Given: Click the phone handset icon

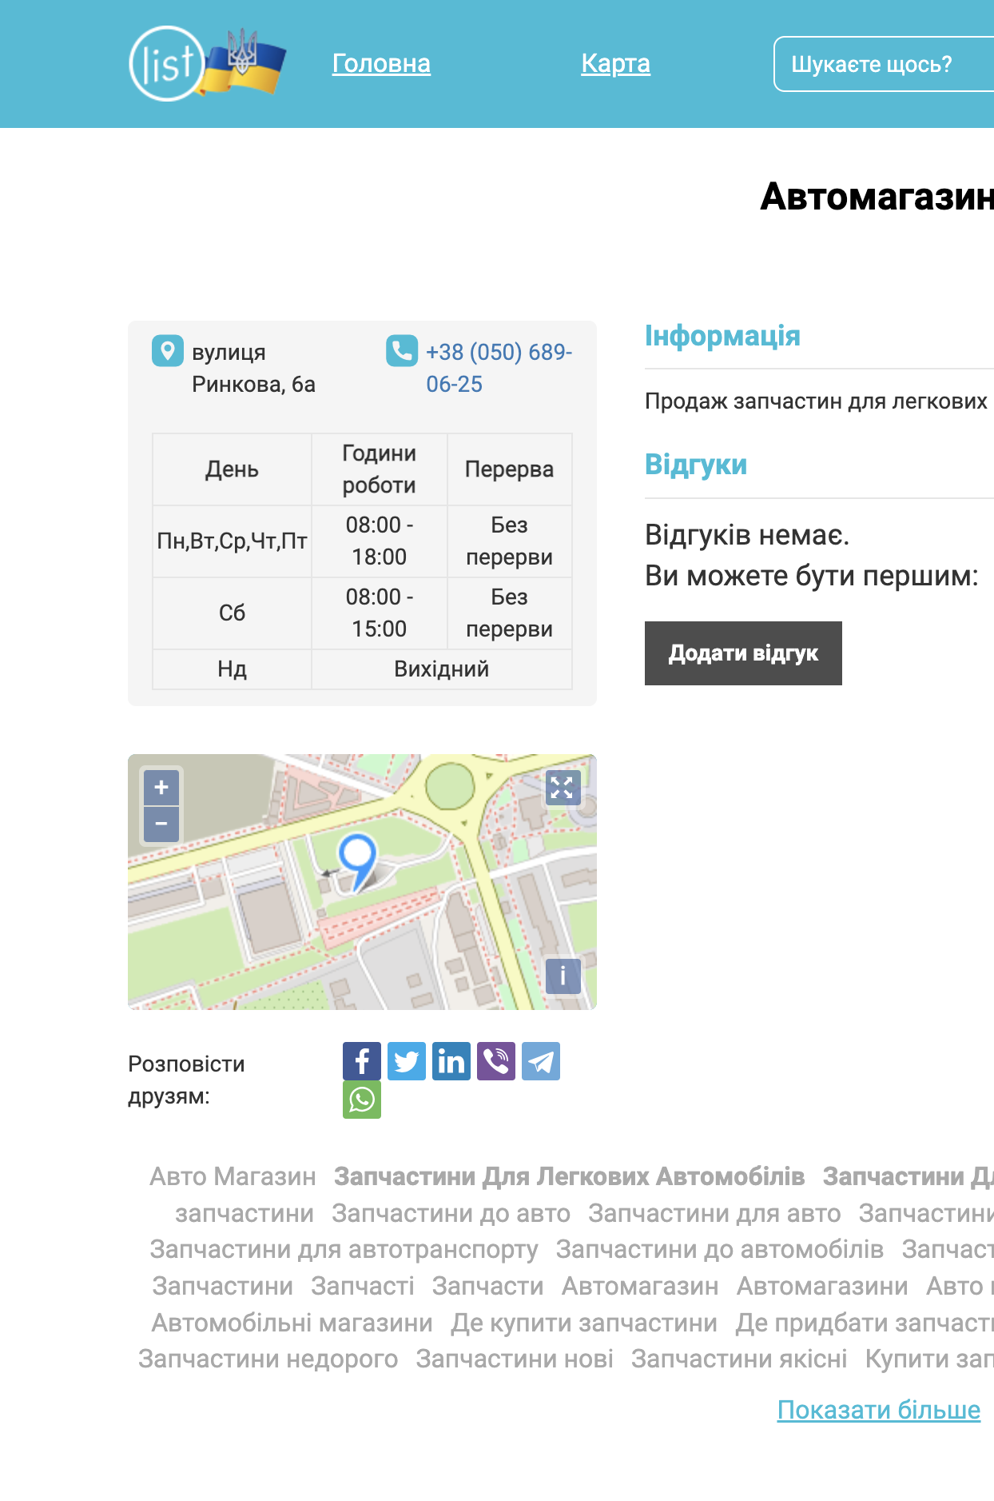Looking at the screenshot, I should (402, 351).
